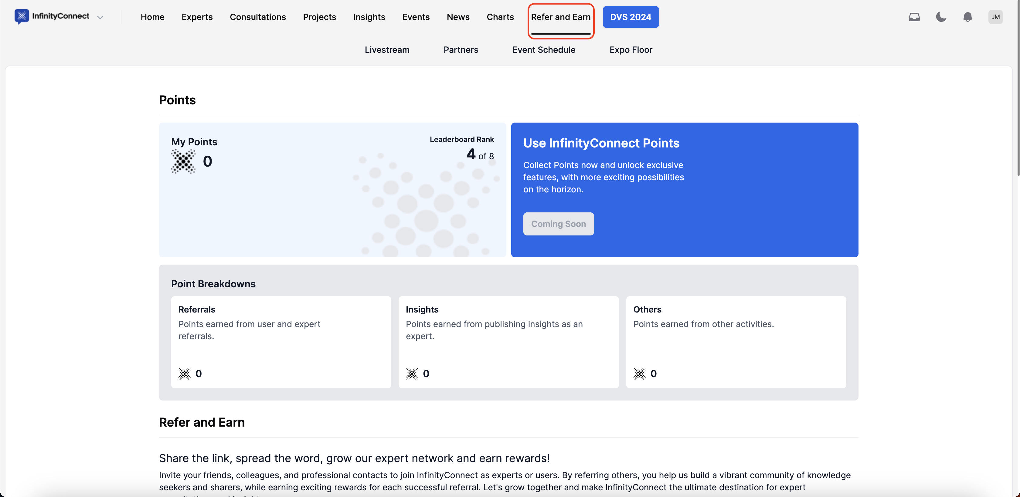Open the JM user avatar menu
Viewport: 1020px width, 497px height.
coord(995,17)
